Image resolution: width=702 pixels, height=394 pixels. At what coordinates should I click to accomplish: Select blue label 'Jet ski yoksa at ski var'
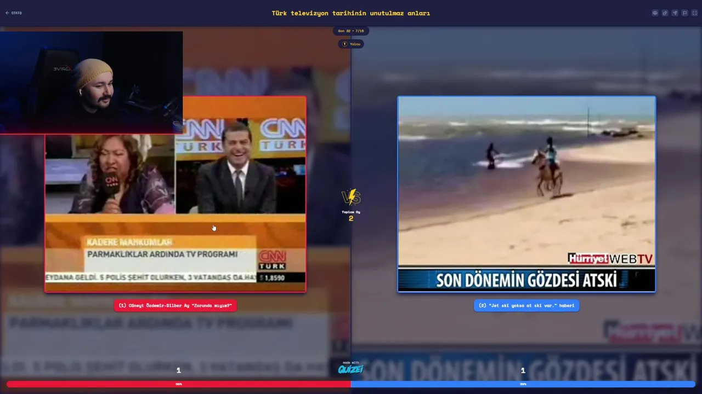(526, 306)
